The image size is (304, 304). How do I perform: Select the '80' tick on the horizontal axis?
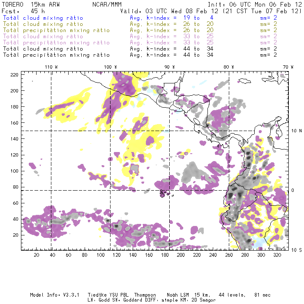[85, 255]
